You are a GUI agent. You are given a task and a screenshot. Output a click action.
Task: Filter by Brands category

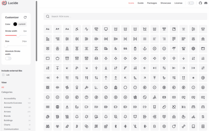coord(7,116)
